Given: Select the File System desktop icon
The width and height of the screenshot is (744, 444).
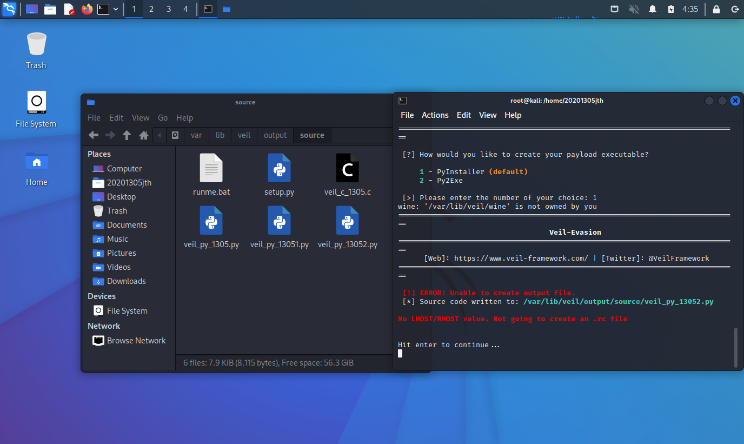Looking at the screenshot, I should [36, 109].
